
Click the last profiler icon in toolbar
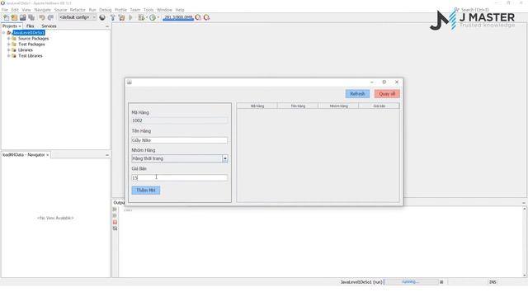207,17
